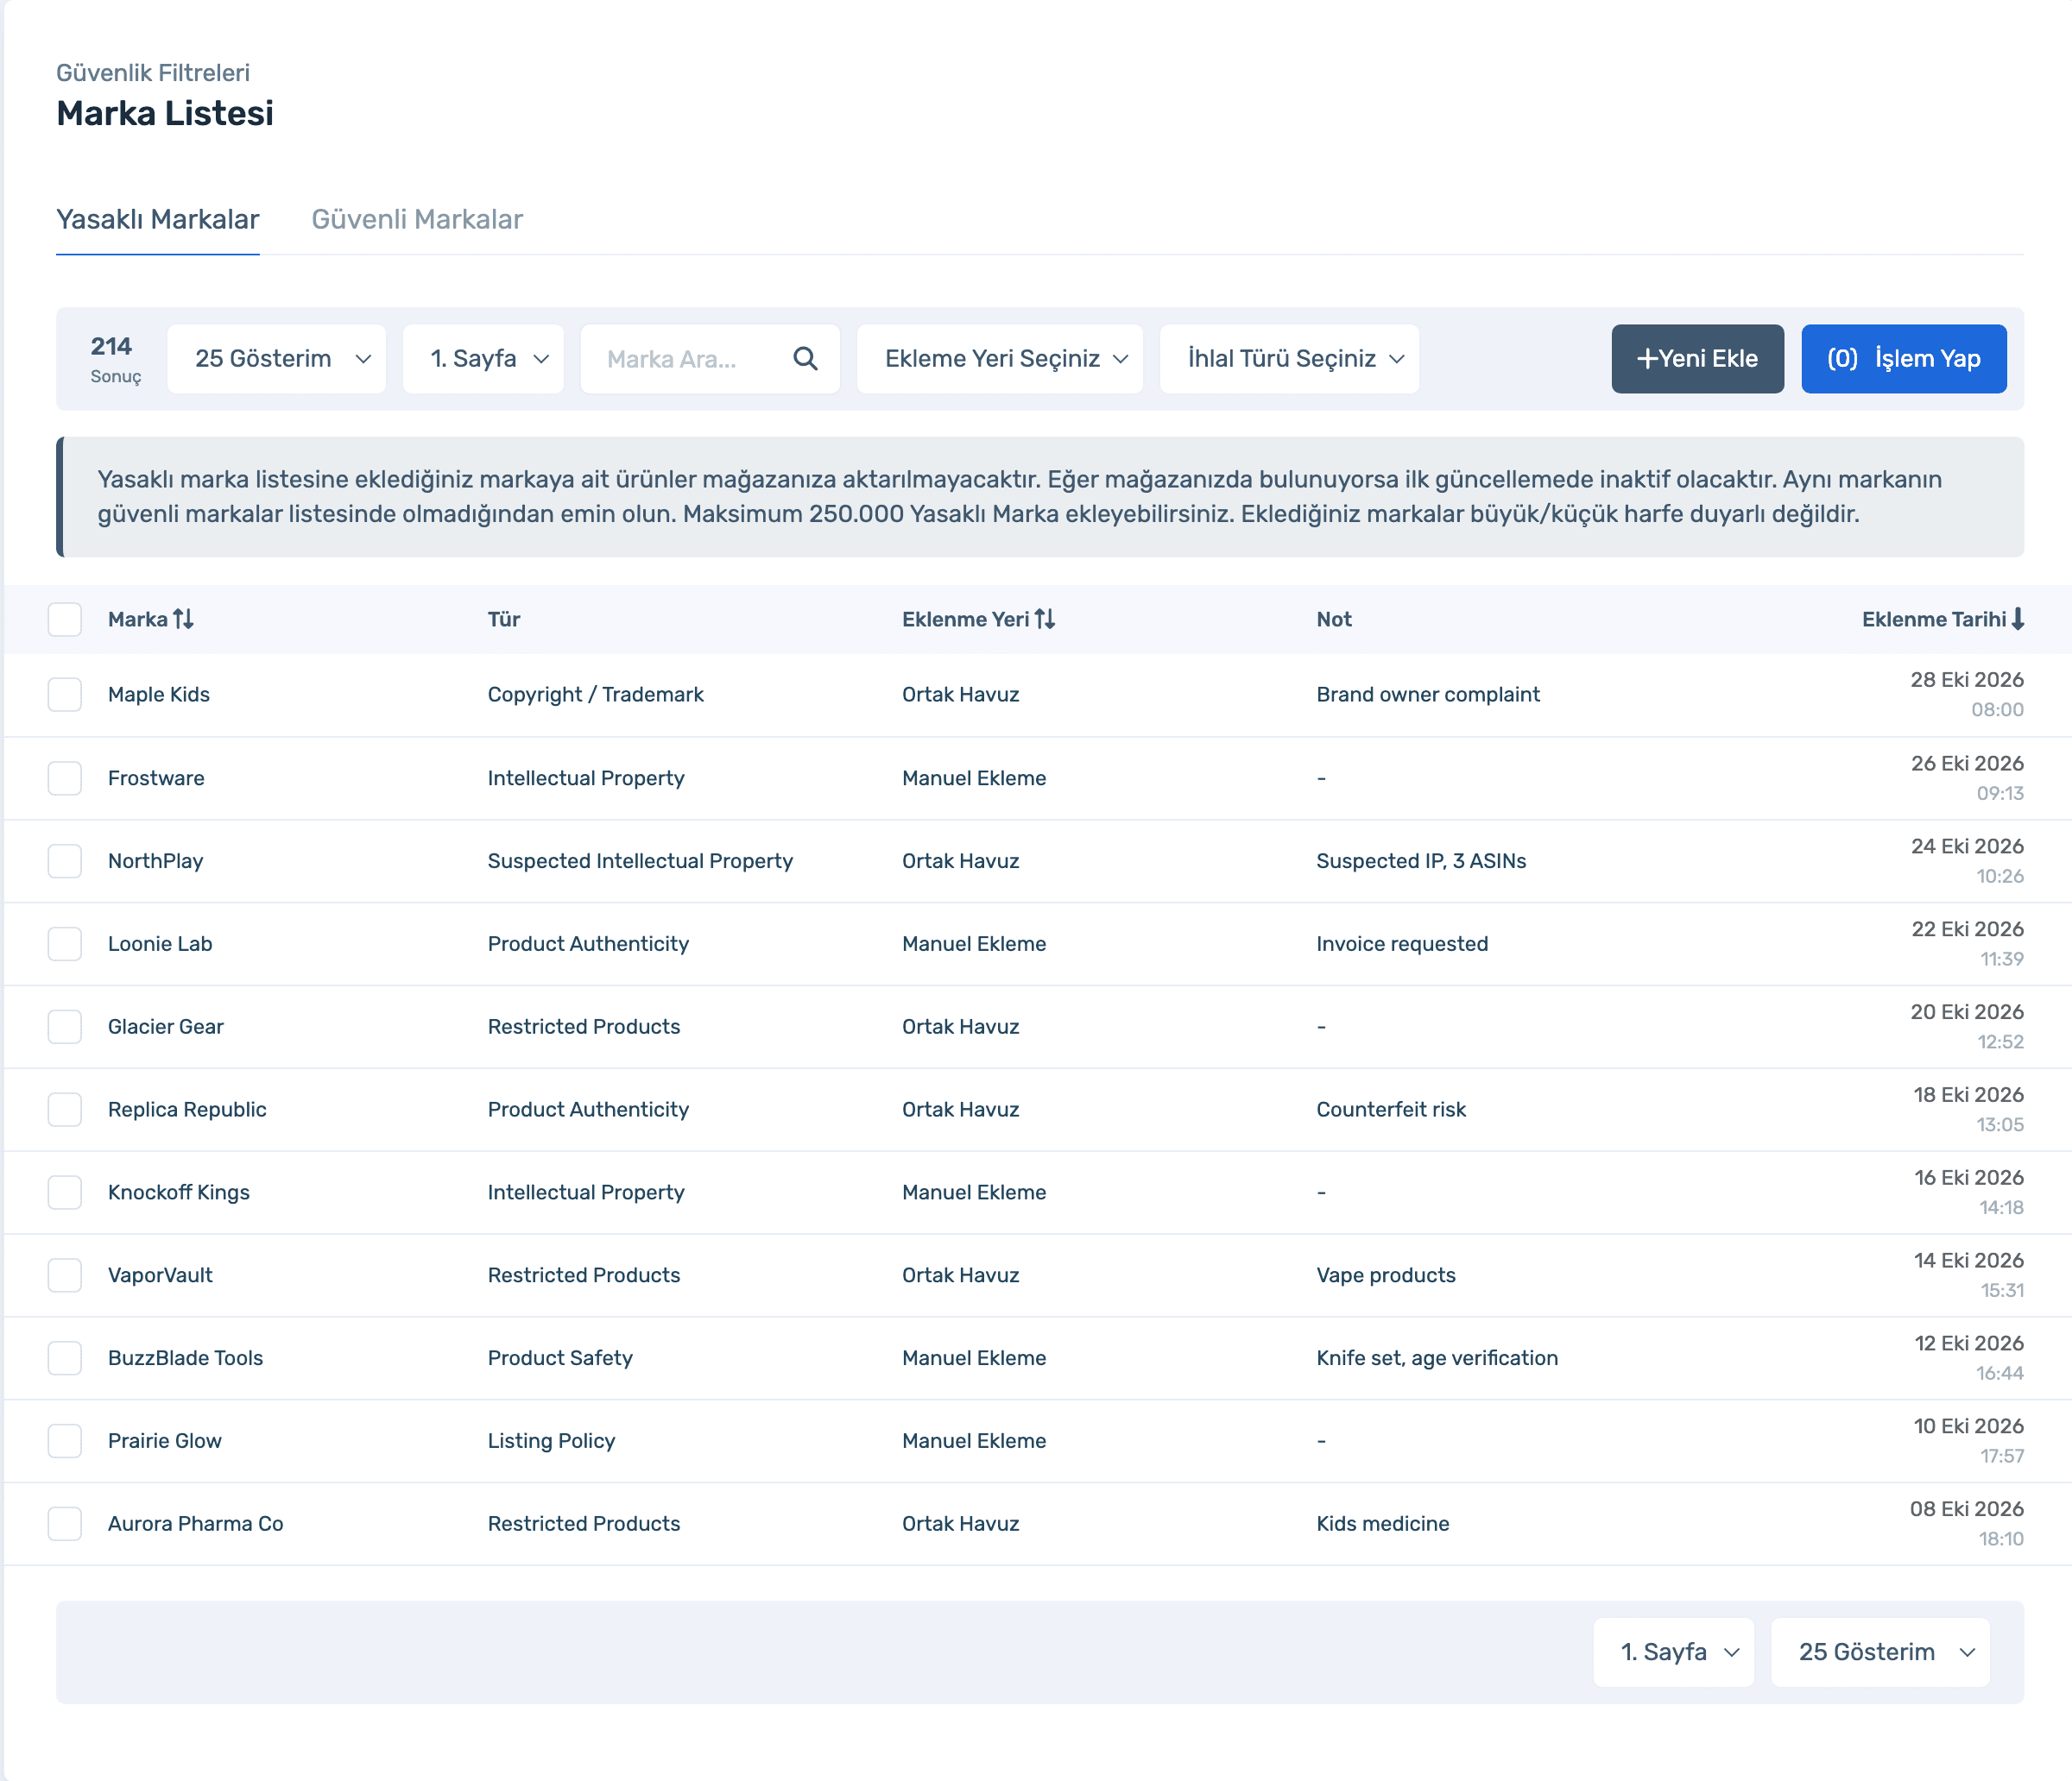Check the VaporVault row checkbox
2072x1781 pixels.
coord(65,1276)
